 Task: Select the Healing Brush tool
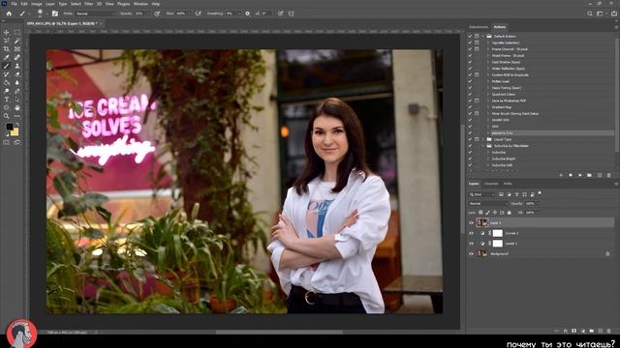17,58
